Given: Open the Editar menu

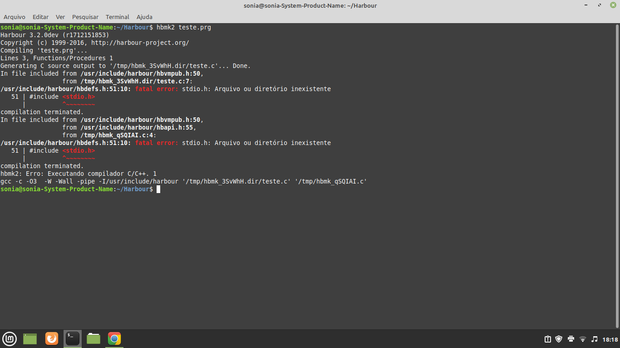Looking at the screenshot, I should click(x=40, y=17).
